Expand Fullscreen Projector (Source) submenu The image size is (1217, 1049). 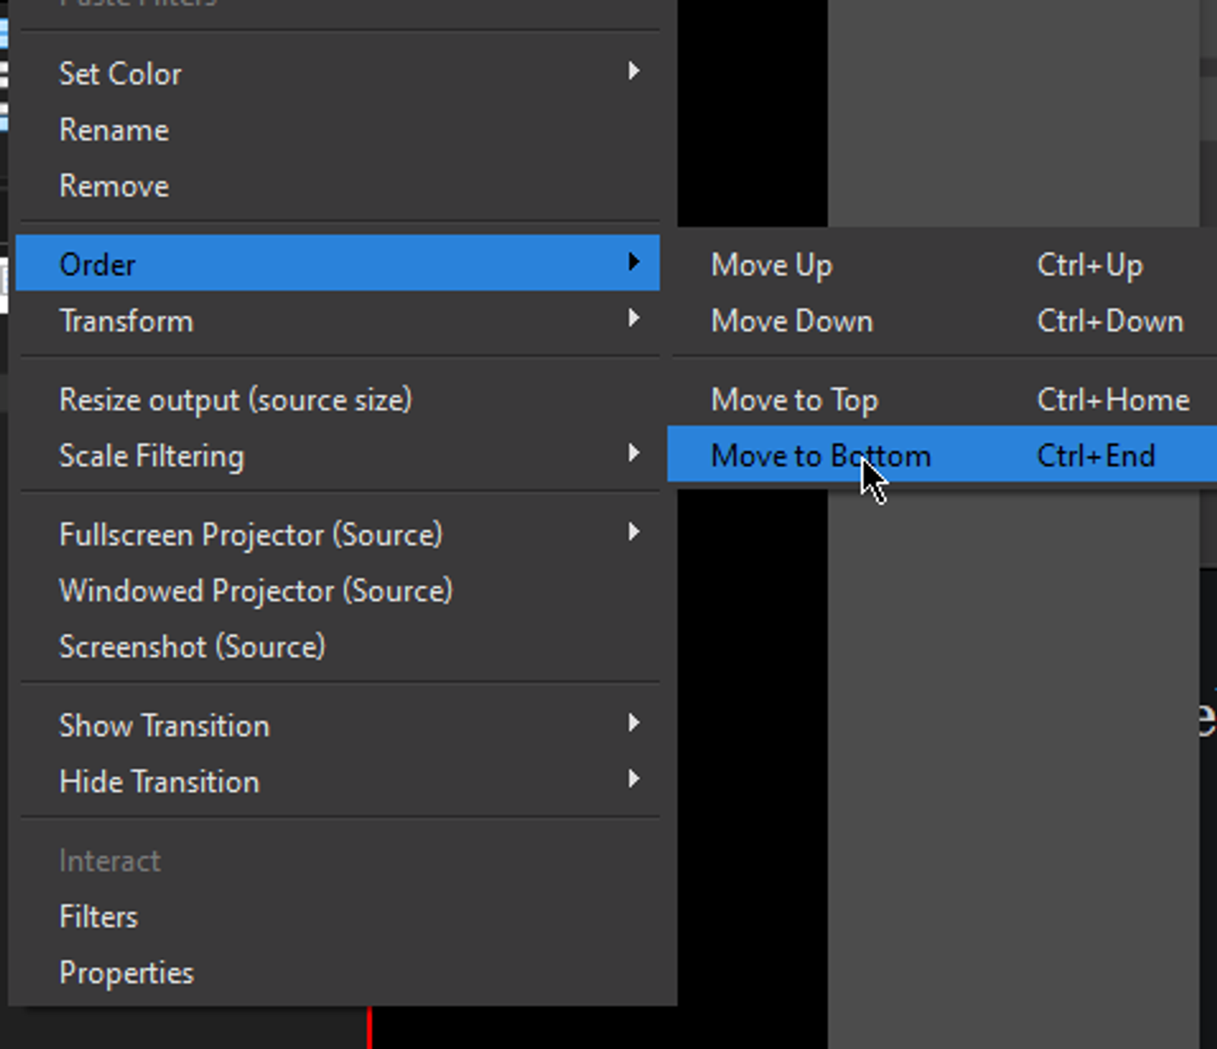[338, 535]
